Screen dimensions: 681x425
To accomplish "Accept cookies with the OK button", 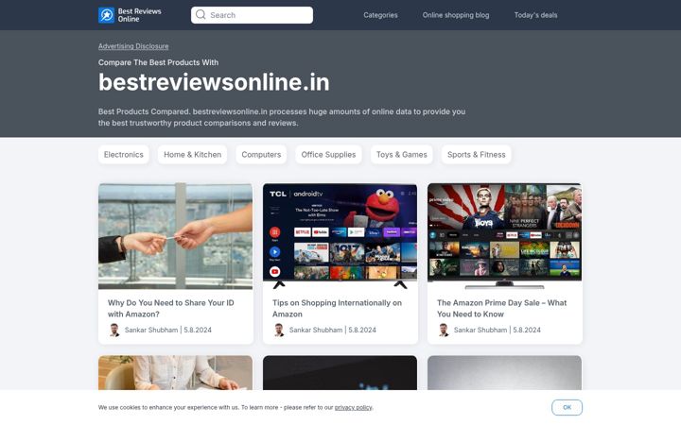I will click(567, 407).
